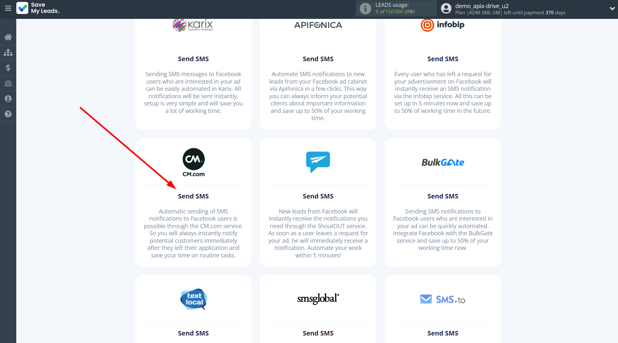Expand the account dropdown chevron at top right

(x=611, y=9)
